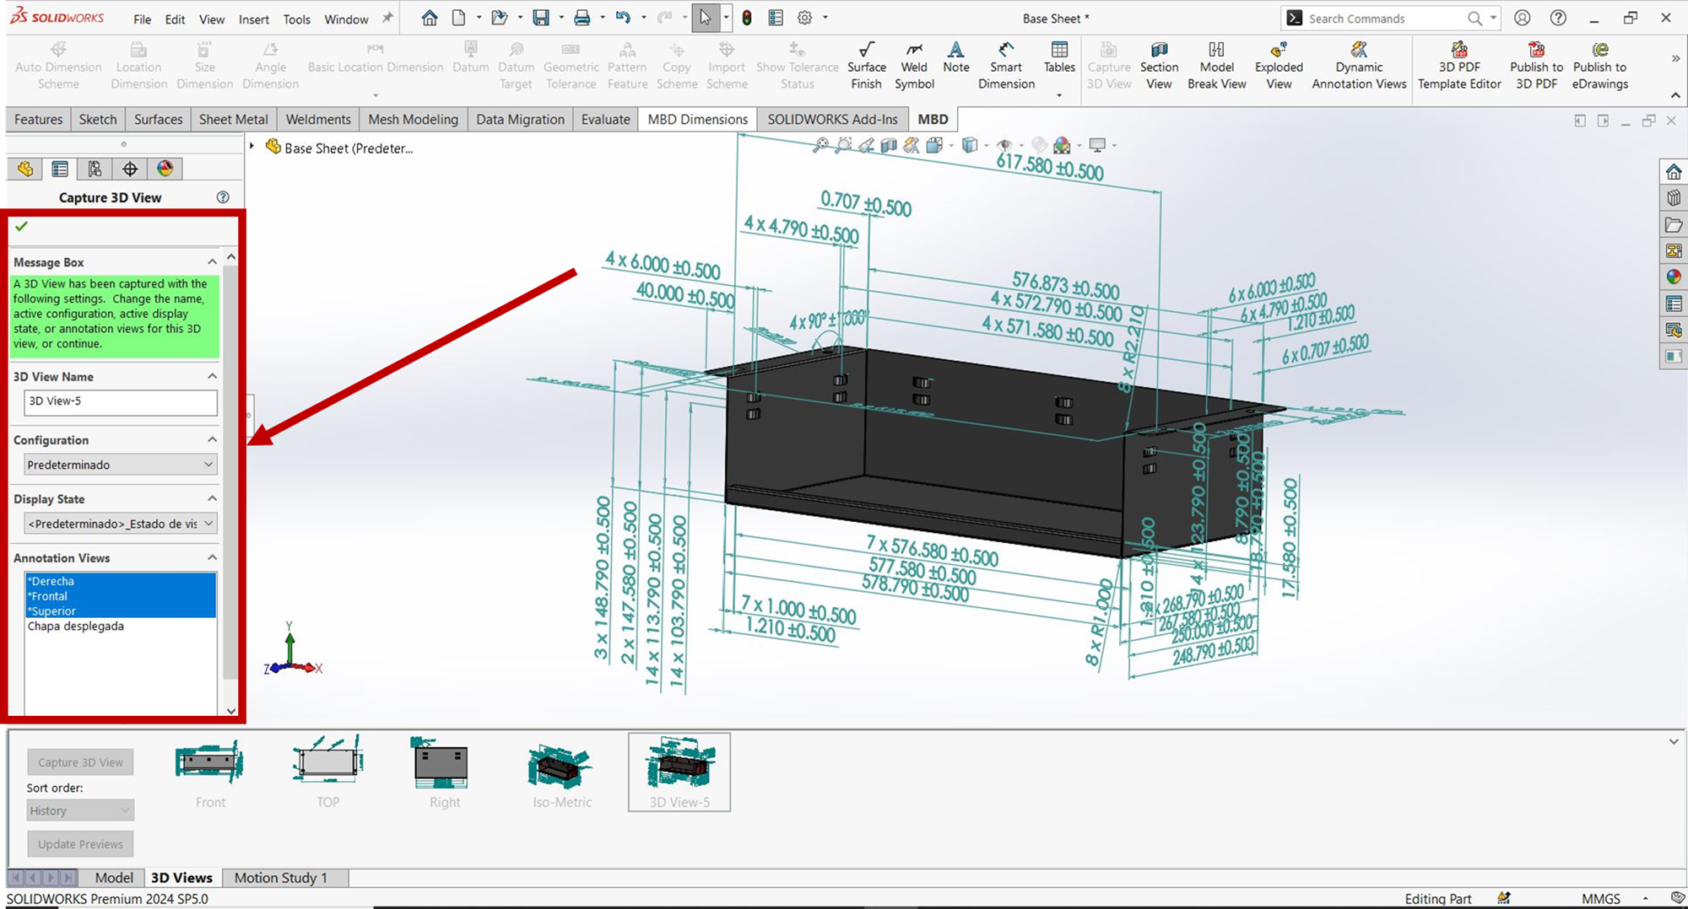
Task: Click the green OK checkmark
Action: [x=22, y=226]
